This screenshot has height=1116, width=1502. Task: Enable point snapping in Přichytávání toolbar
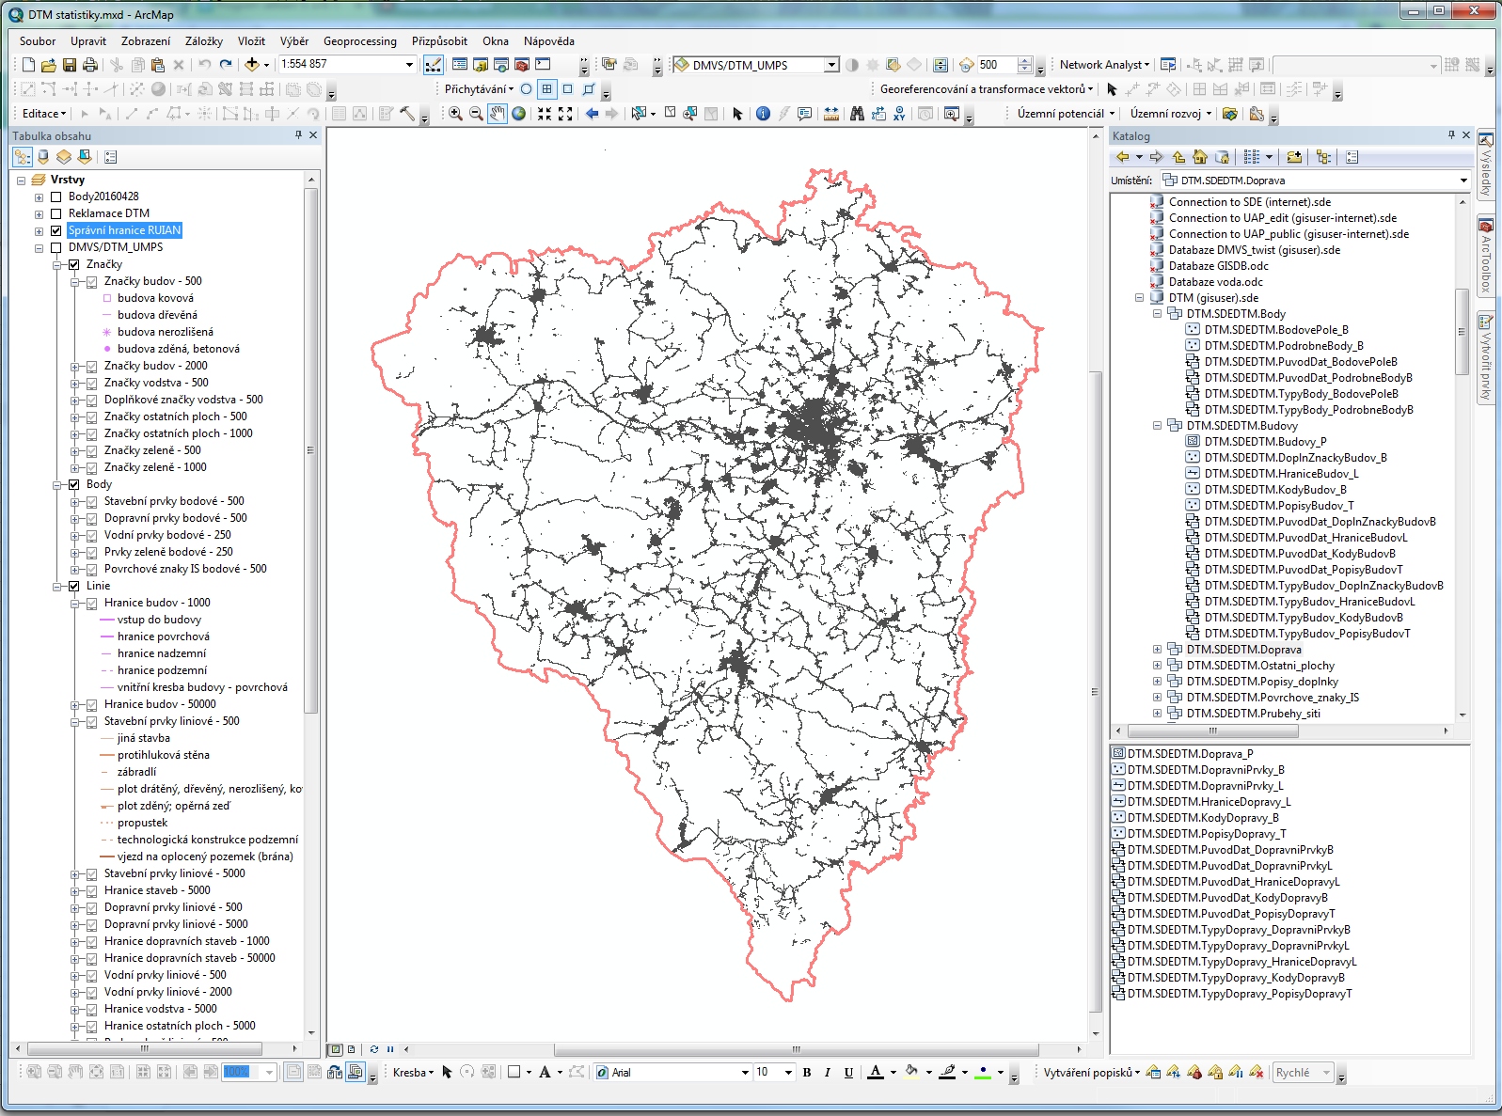tap(527, 89)
